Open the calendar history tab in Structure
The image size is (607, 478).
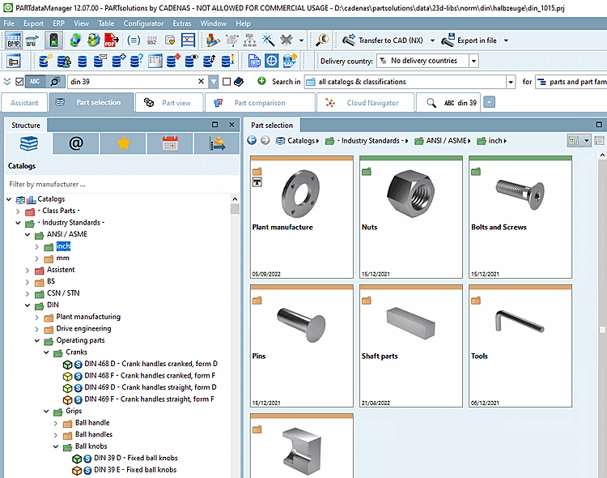click(x=170, y=143)
